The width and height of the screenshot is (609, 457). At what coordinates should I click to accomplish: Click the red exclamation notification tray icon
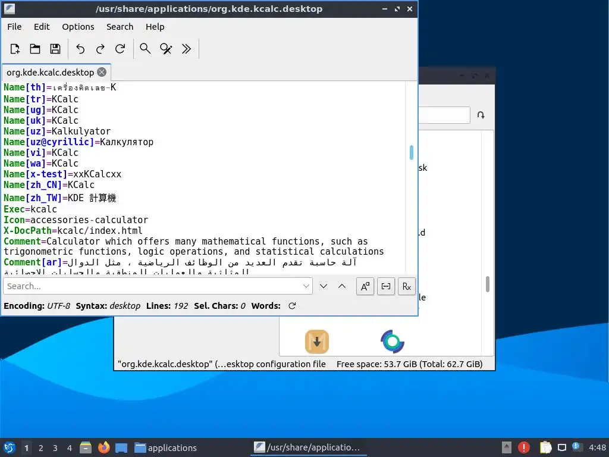[524, 447]
